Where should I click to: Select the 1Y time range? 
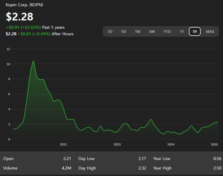click(x=182, y=31)
